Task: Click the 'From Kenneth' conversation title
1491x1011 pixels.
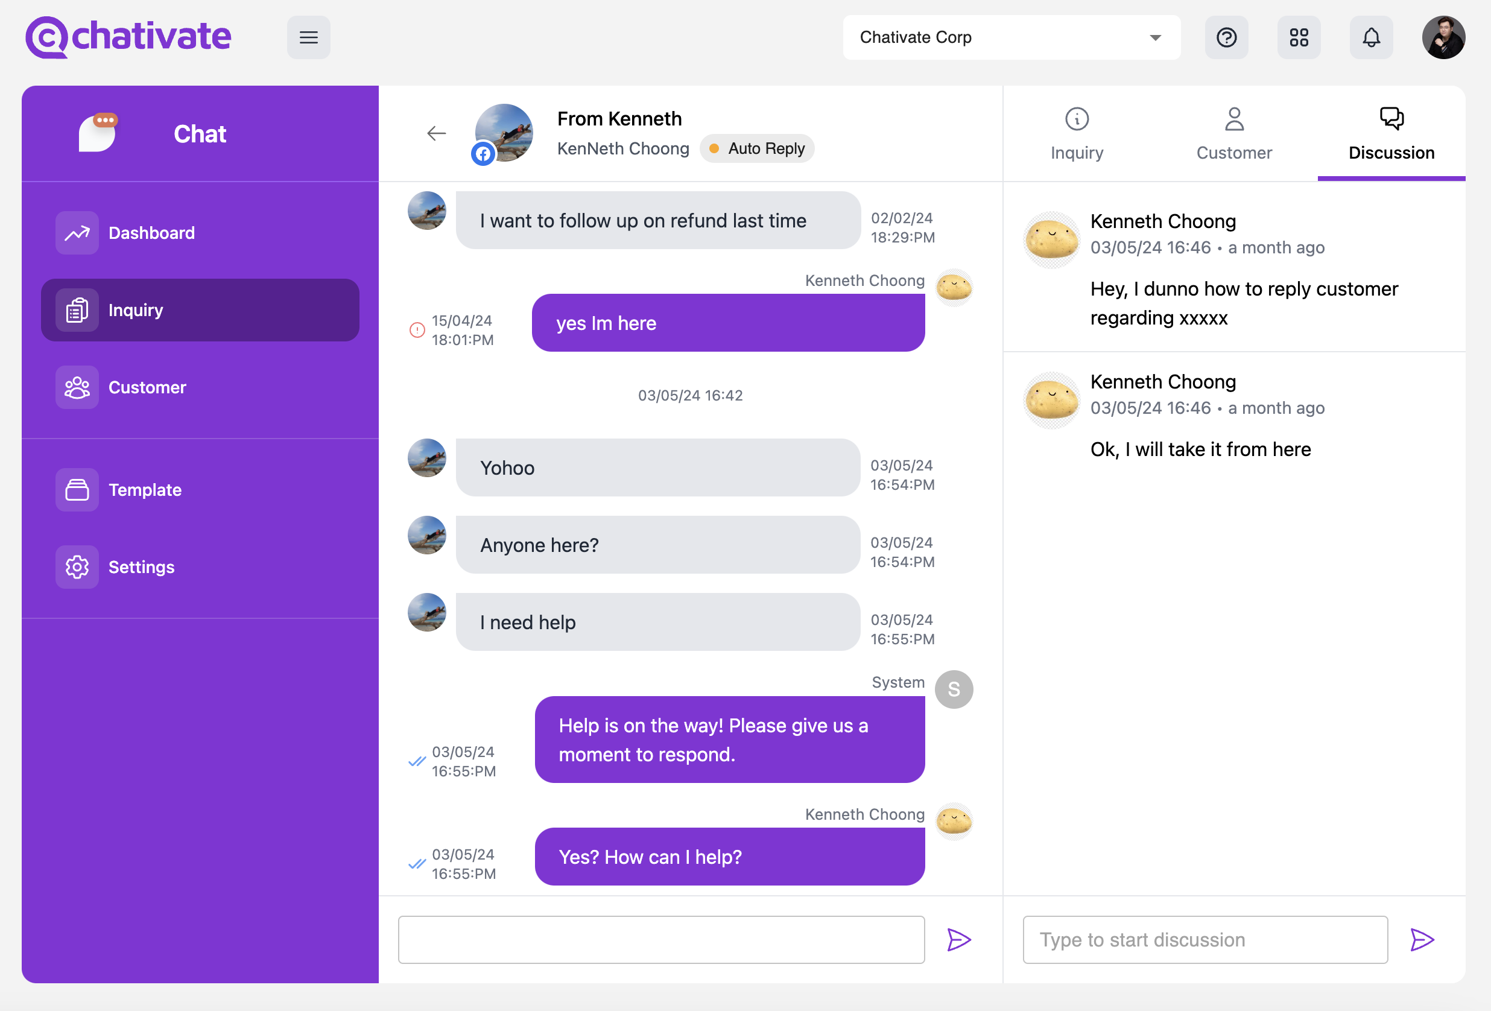Action: tap(619, 119)
